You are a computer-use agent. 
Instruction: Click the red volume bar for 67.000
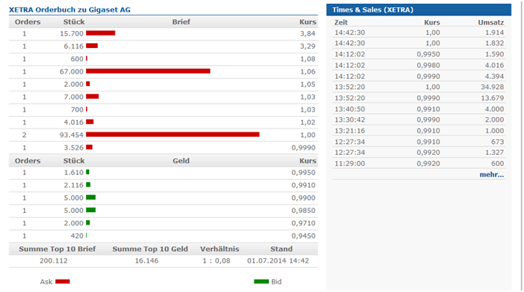pyautogui.click(x=148, y=71)
